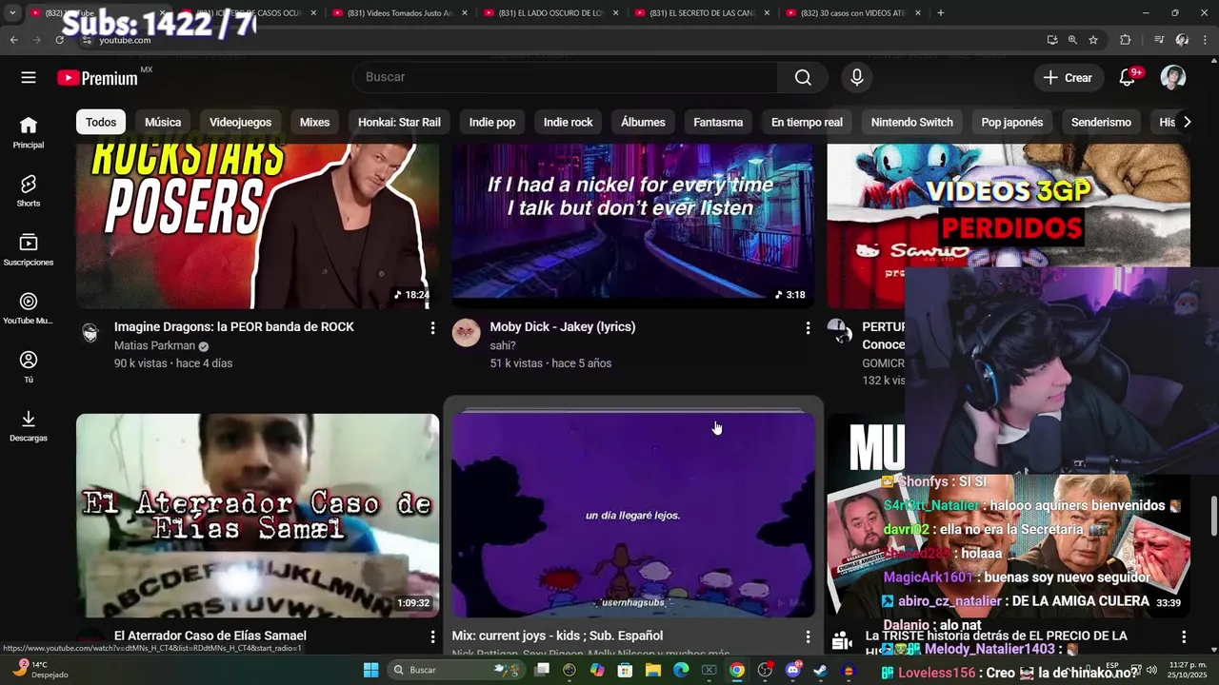Open Moby Dick - Jakey (lyrics) title
Image resolution: width=1219 pixels, height=685 pixels.
(x=563, y=326)
